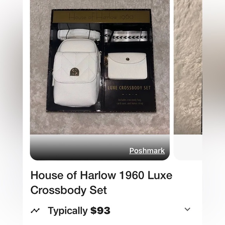The width and height of the screenshot is (225, 225).
Task: Click the gold House of Harlow 1960 banner
Action: click(x=101, y=17)
